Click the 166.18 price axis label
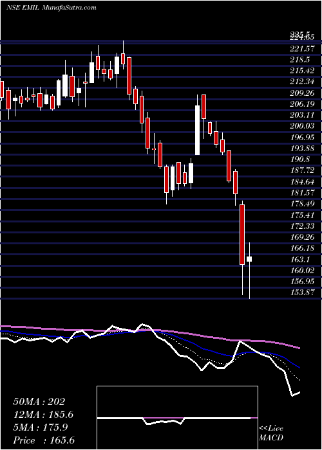The image size is (322, 450). click(302, 248)
